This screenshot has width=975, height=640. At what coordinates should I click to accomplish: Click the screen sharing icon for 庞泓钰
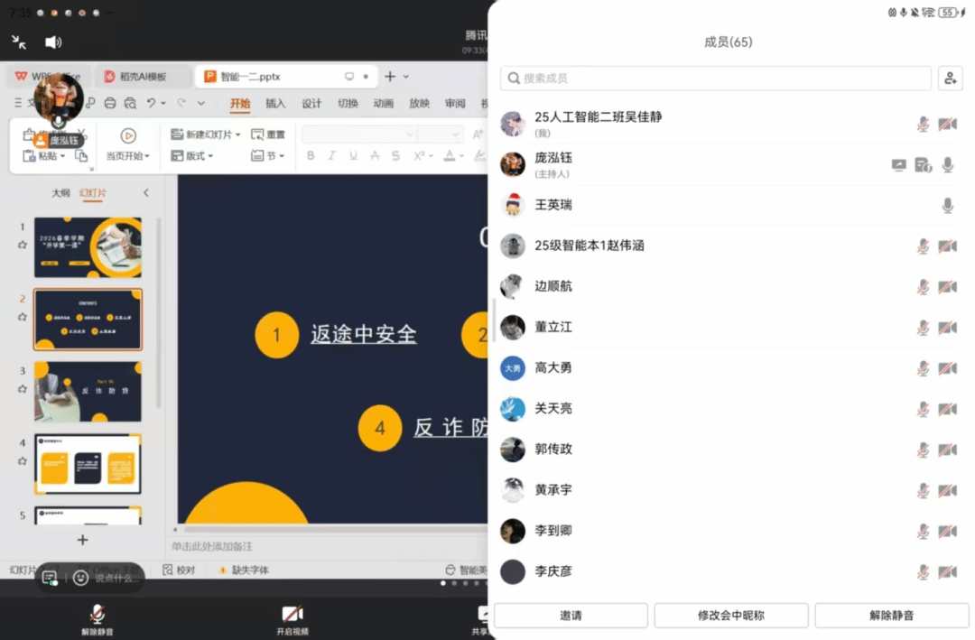point(898,164)
